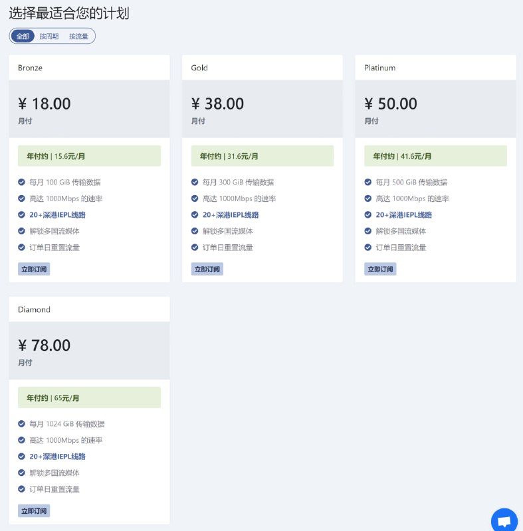The height and width of the screenshot is (531, 523).
Task: Select the 全部 filter tab
Action: [x=23, y=36]
